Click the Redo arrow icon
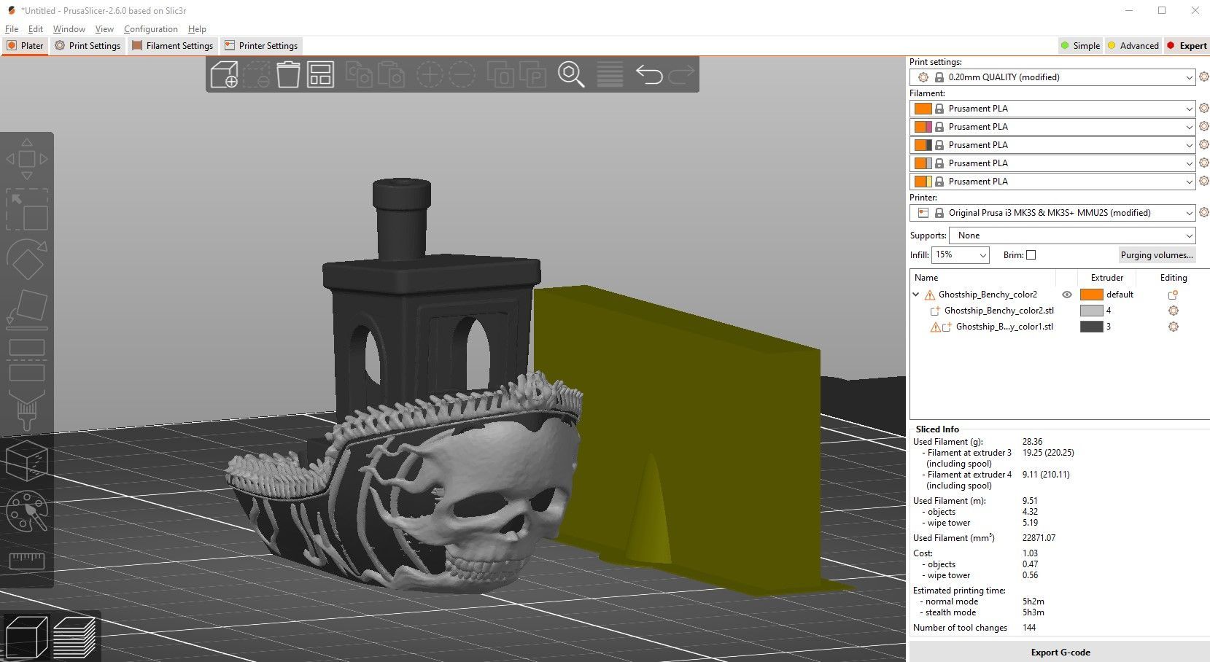Viewport: 1210px width, 662px height. point(681,74)
